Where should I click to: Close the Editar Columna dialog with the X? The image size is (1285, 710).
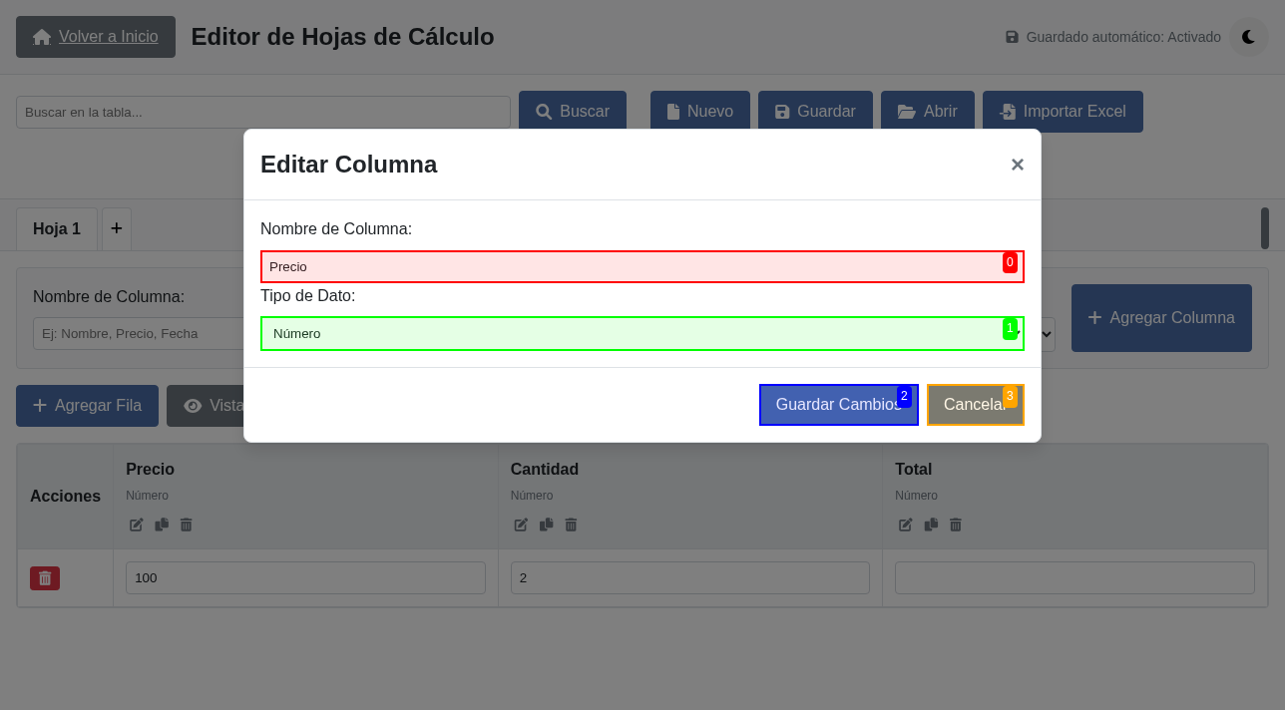tap(1017, 165)
